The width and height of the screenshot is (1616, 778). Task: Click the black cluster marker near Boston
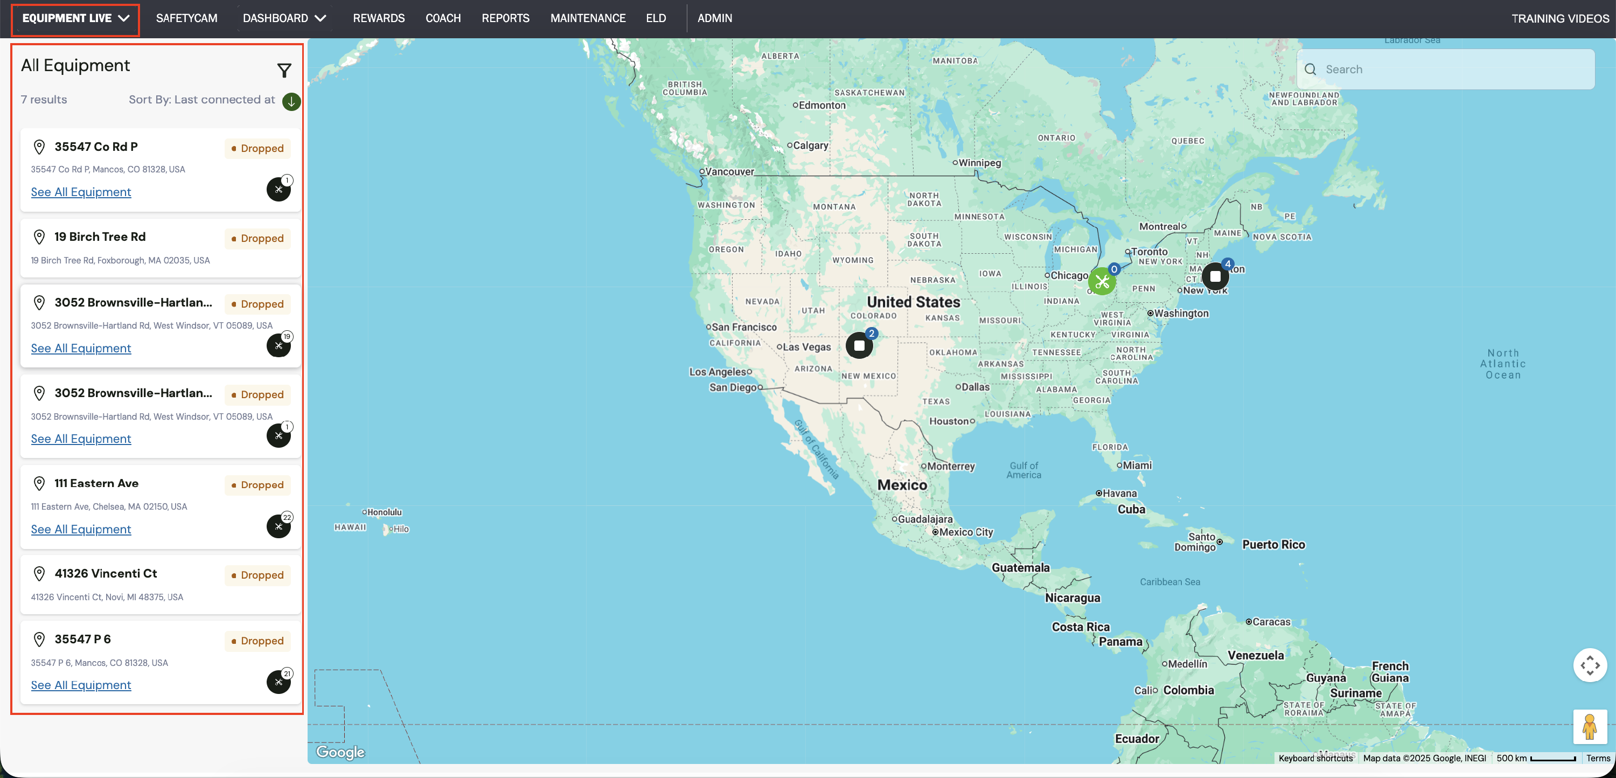coord(1215,276)
